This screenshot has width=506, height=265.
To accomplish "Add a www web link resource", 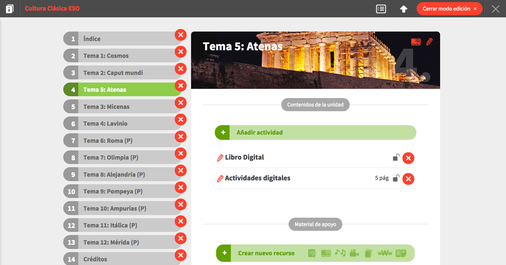I will coord(385,253).
